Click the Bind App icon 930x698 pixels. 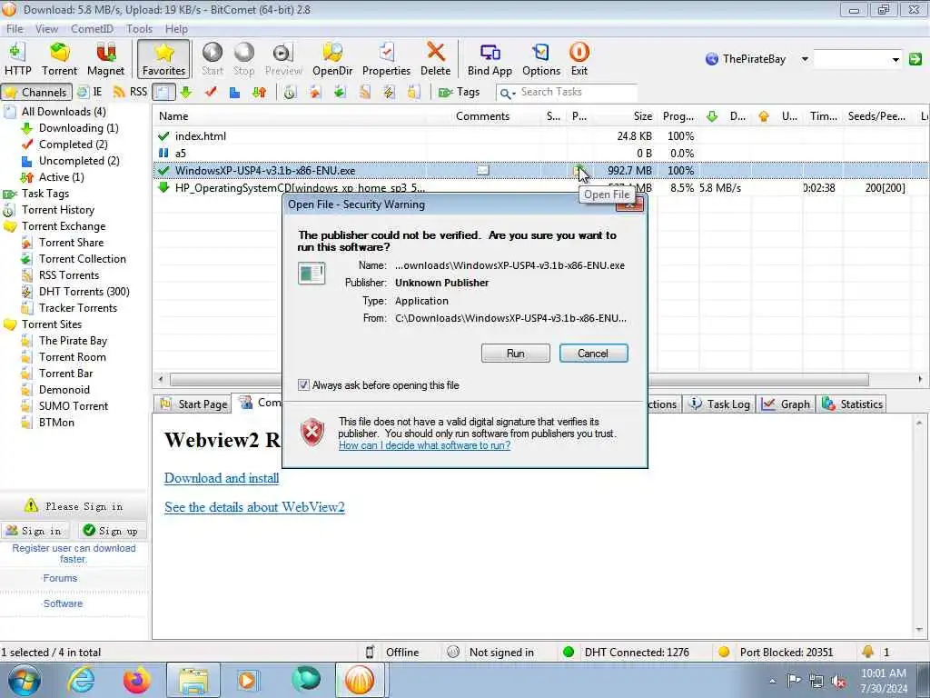point(490,59)
